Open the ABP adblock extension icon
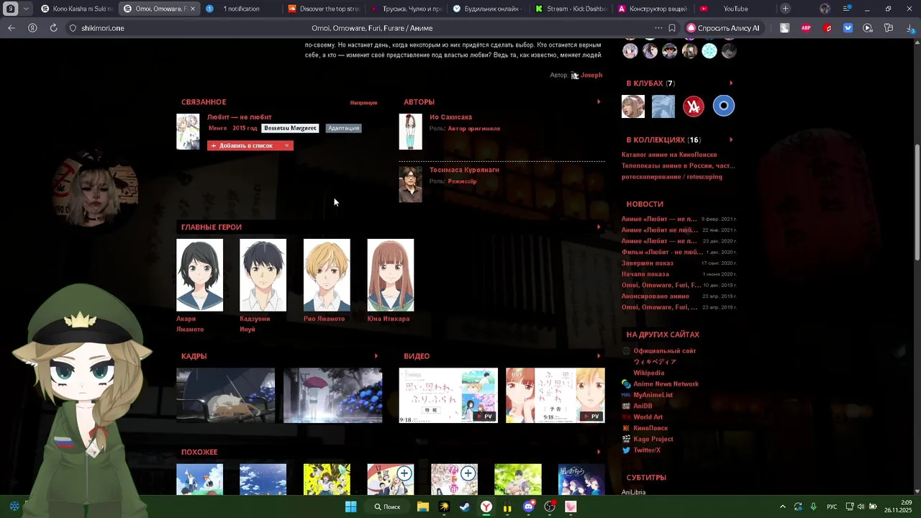The width and height of the screenshot is (921, 518). point(807,28)
